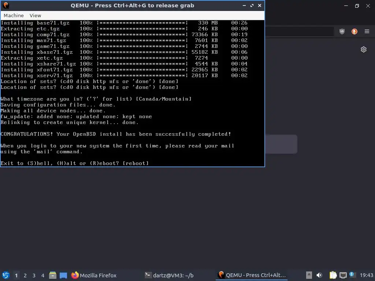Switch to workspace 1

click(x=16, y=276)
